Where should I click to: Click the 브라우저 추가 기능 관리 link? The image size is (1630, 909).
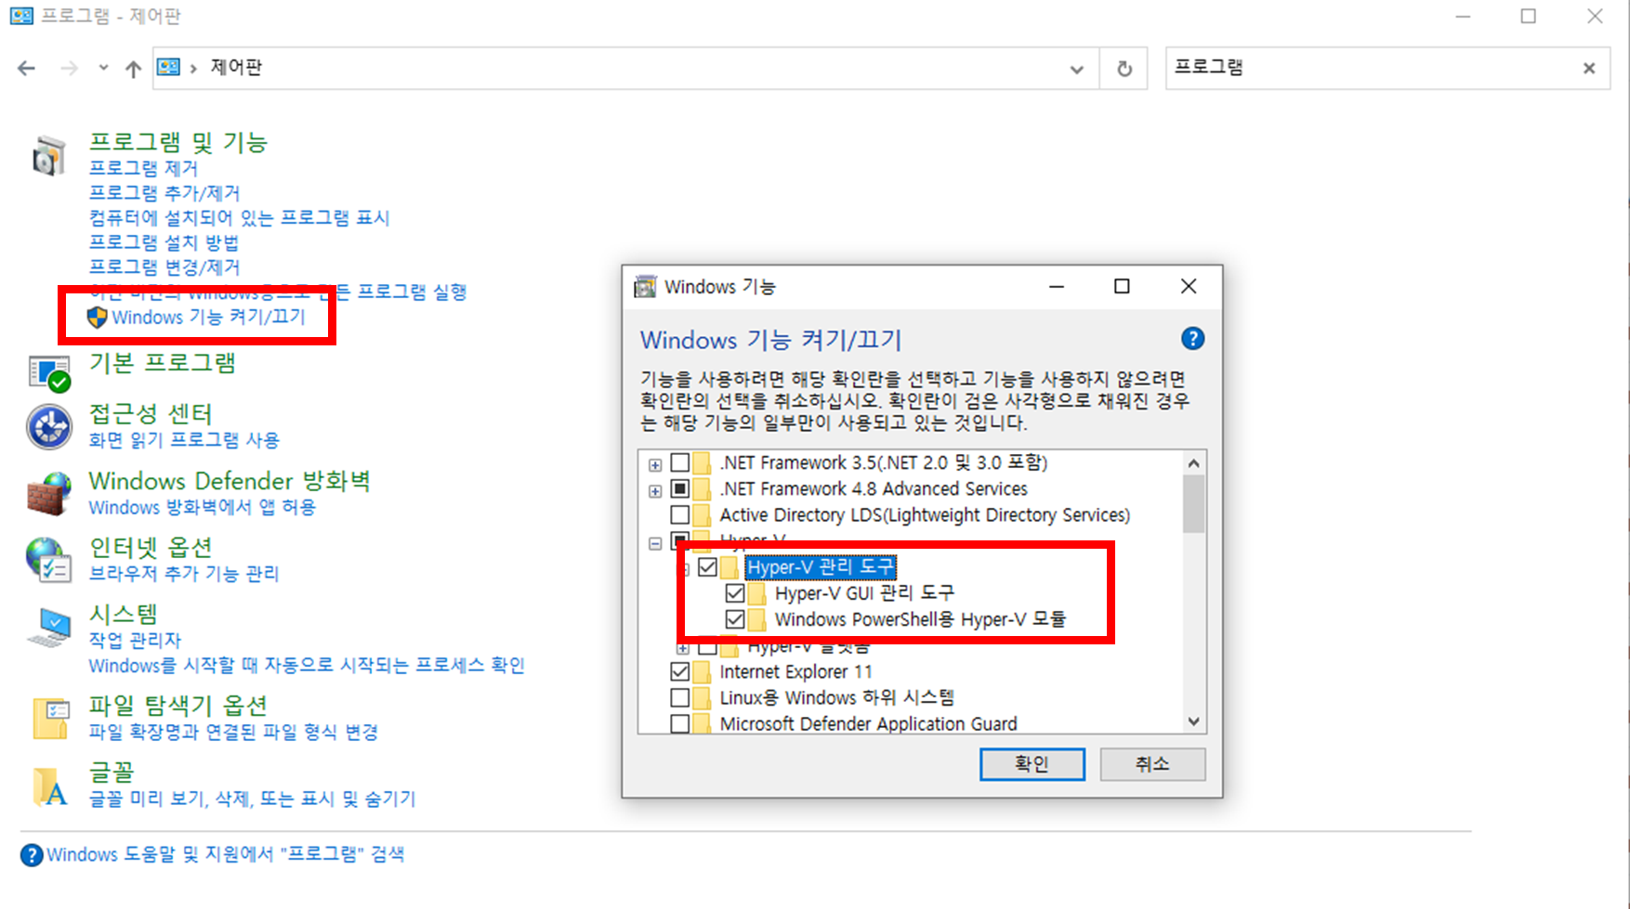coord(184,574)
